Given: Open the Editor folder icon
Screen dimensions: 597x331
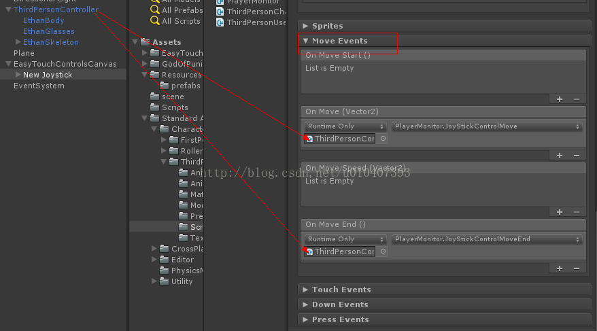Looking at the screenshot, I should click(164, 260).
